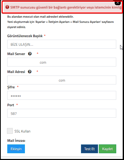Click the Mail İmzası section label
124x160 pixels.
pos(16,141)
